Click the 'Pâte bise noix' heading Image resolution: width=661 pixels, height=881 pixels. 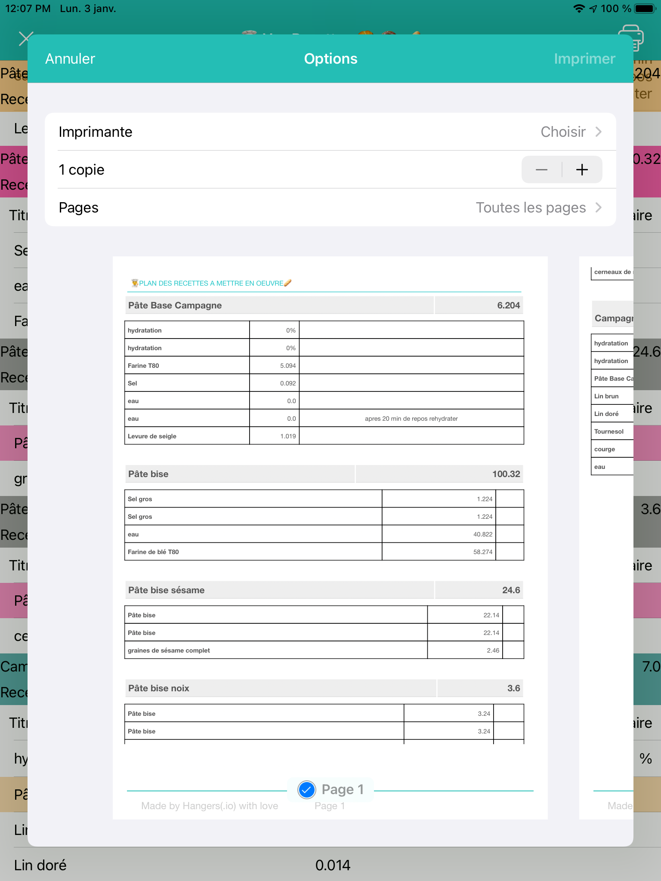[158, 688]
